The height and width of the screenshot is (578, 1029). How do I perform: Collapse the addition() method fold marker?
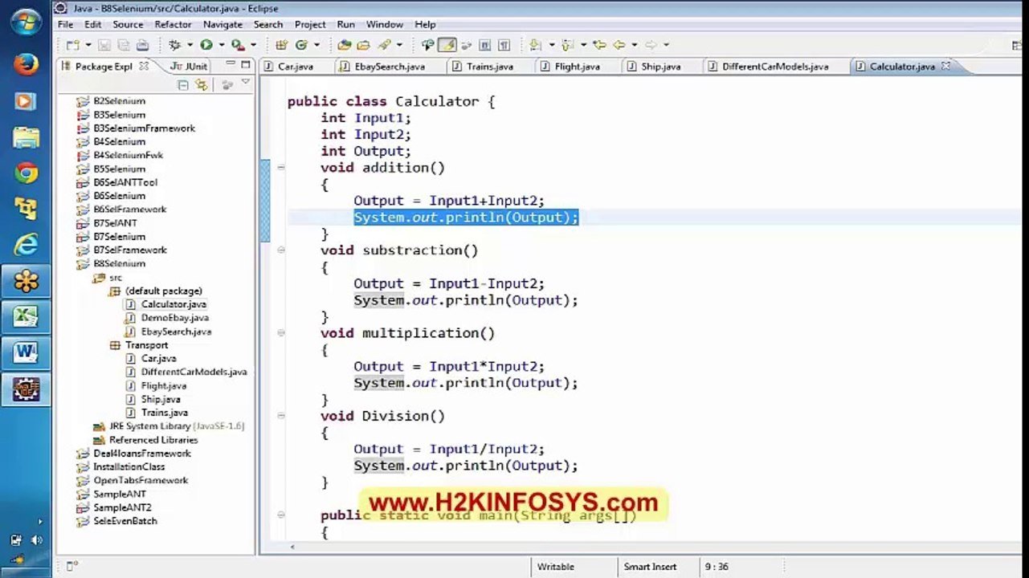[x=281, y=168]
